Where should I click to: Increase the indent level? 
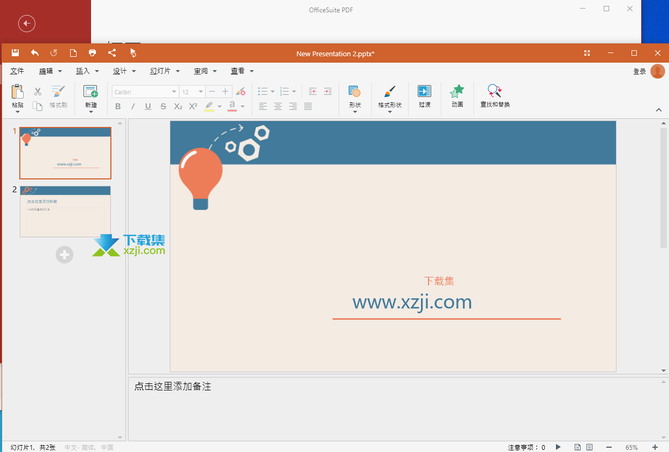[328, 92]
